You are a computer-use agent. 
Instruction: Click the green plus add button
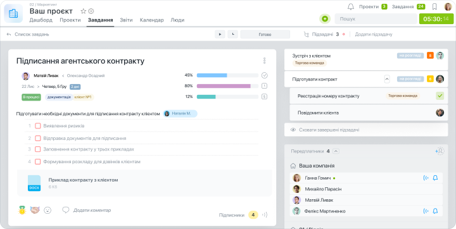pos(325,19)
